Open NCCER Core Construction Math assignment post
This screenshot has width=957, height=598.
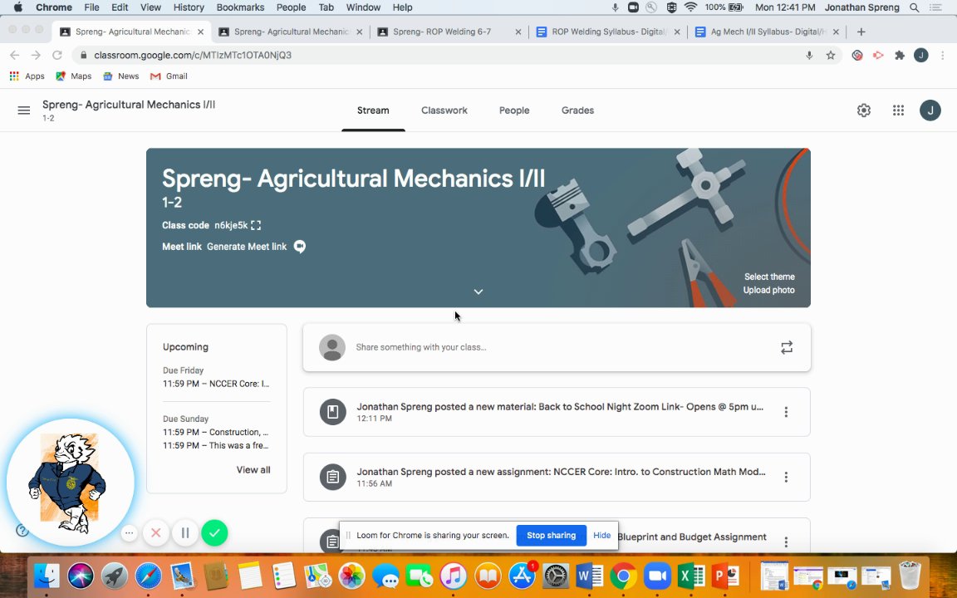[557, 478]
